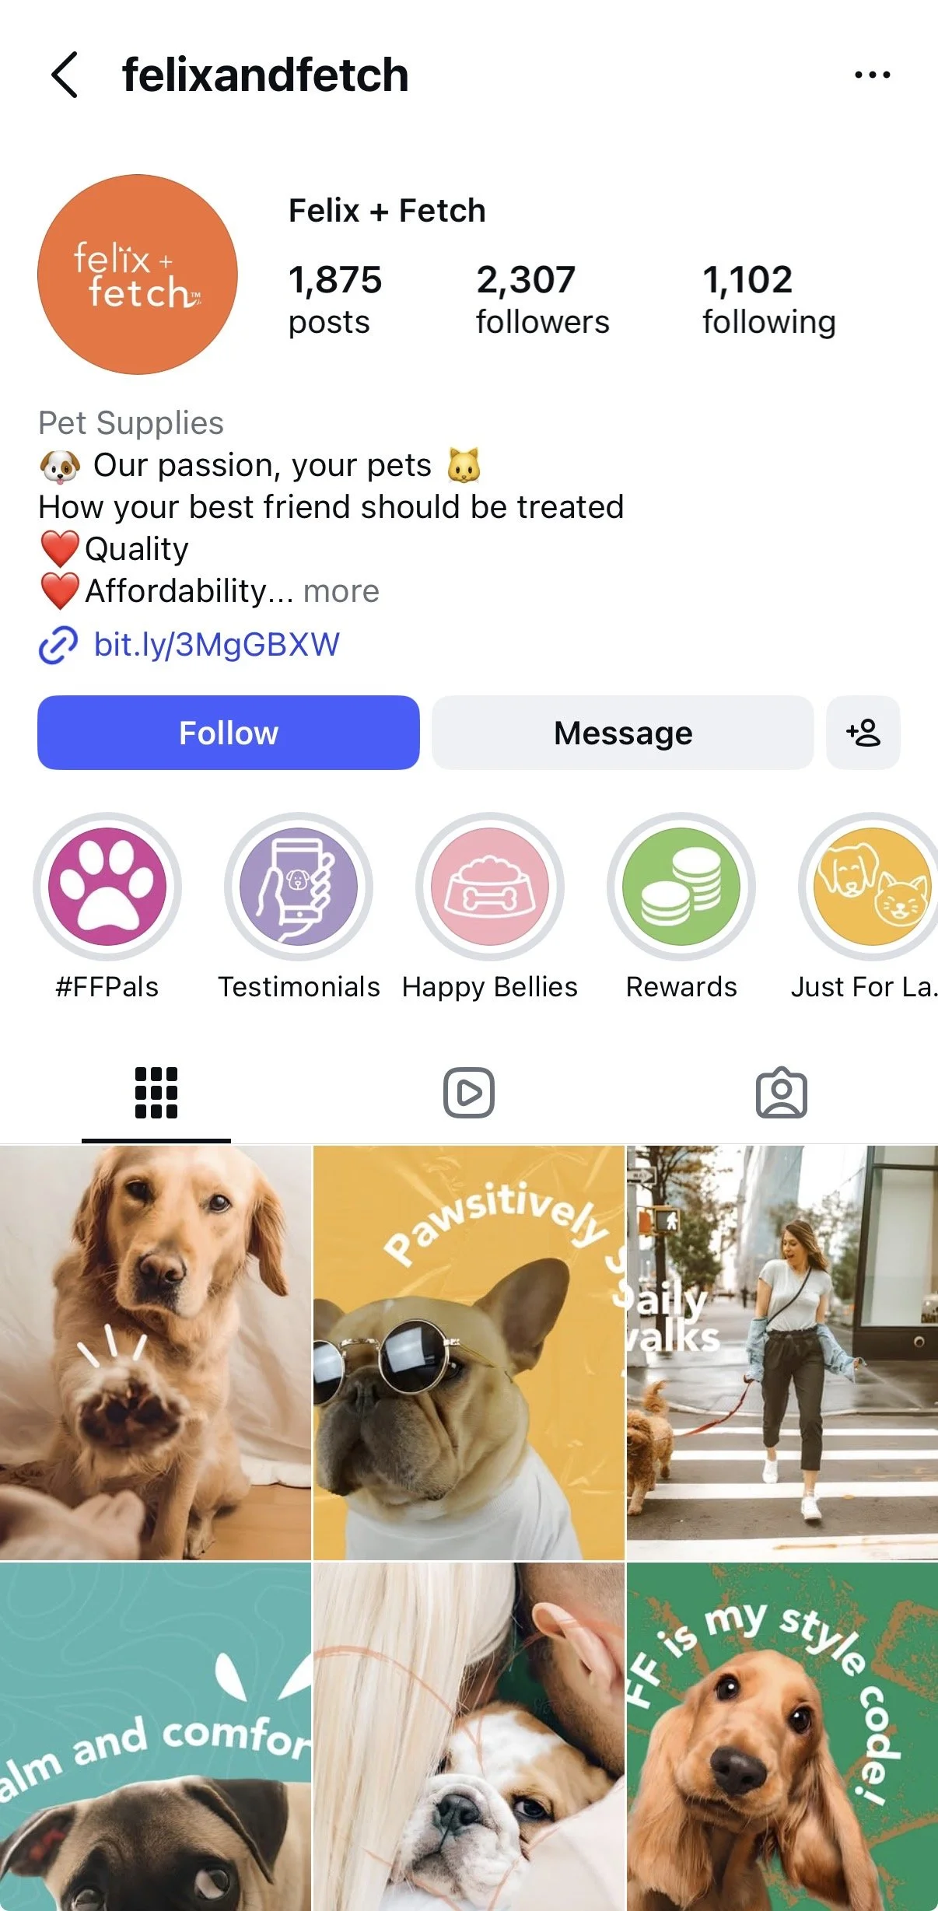938x1911 pixels.
Task: Open the three-dots options menu
Action: click(872, 75)
